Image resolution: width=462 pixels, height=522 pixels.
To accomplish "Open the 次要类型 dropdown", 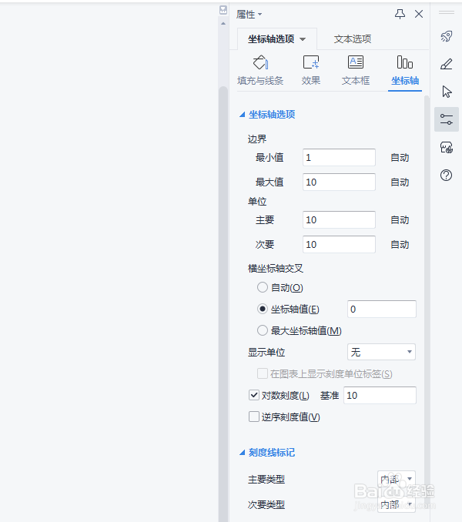I will (397, 504).
